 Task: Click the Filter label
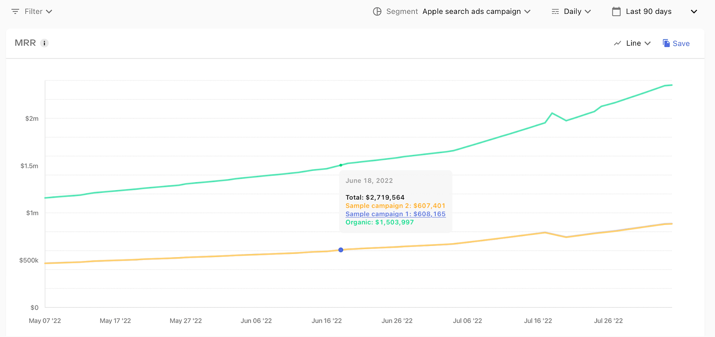[x=34, y=12]
